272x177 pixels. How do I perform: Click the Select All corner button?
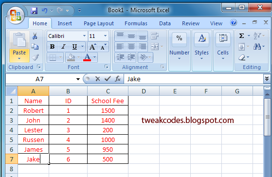(12, 91)
